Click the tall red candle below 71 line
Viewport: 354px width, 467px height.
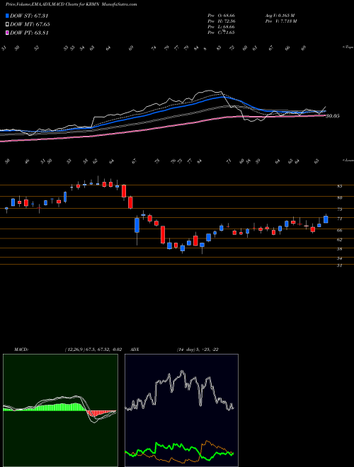163,234
